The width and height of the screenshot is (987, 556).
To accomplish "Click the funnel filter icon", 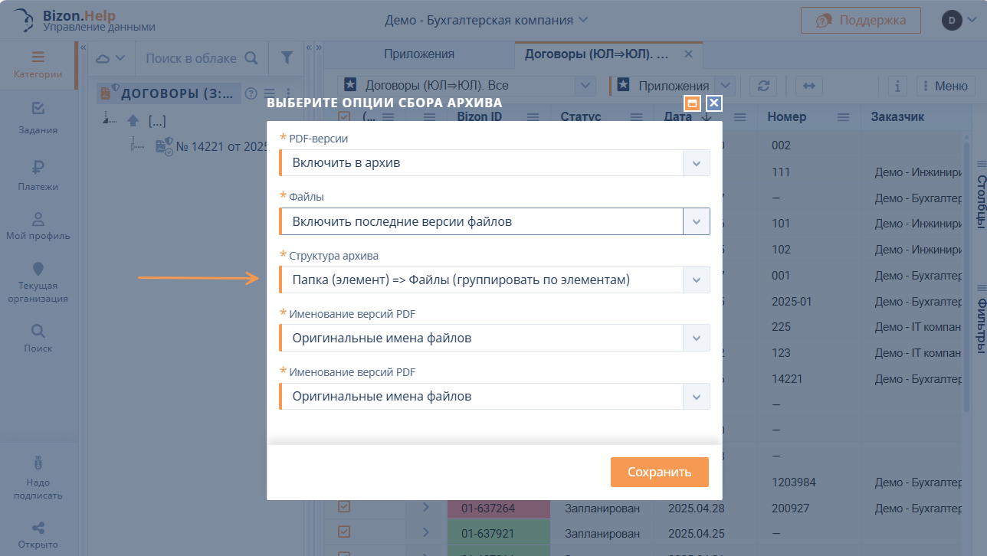I will [287, 57].
